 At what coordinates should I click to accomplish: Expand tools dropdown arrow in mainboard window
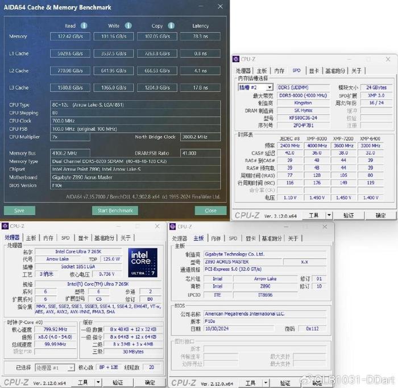[x=266, y=383]
